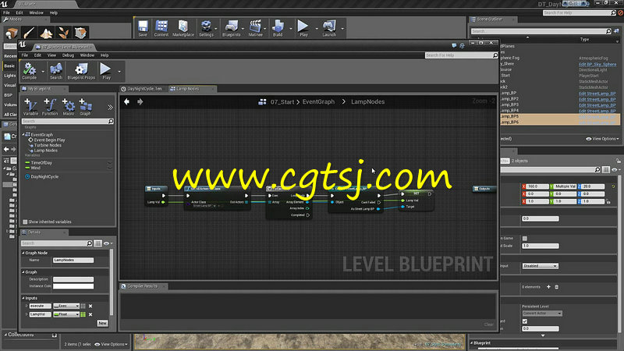Viewport: 624px width, 351px height.
Task: Remove the execute input with its X icon
Action: [90, 306]
